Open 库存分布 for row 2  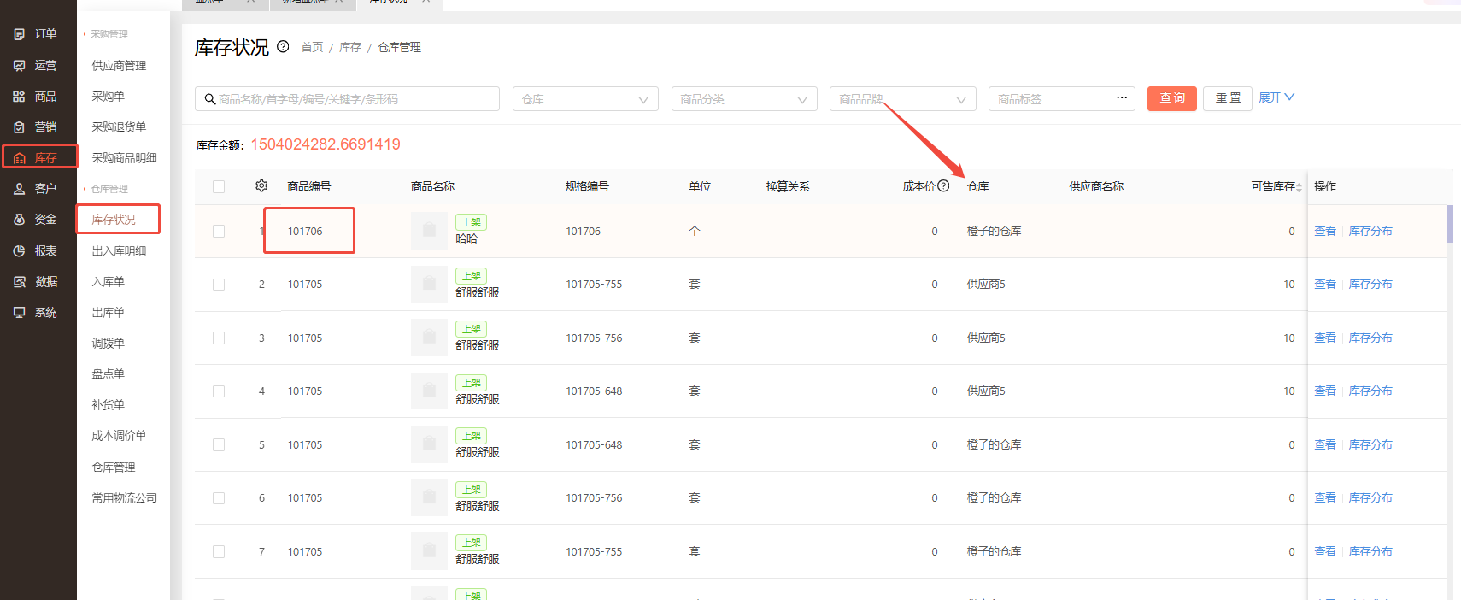pyautogui.click(x=1370, y=284)
